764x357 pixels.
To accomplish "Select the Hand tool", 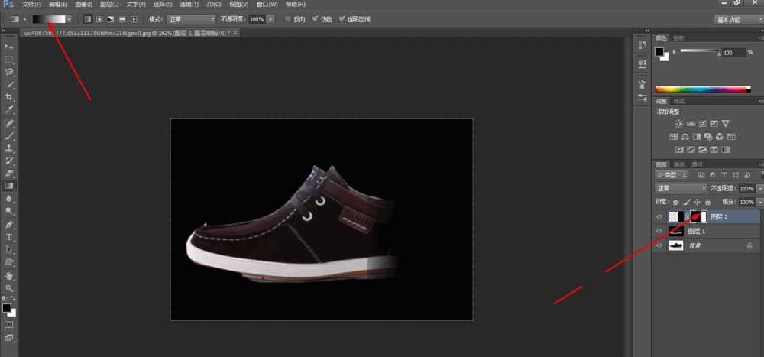I will (9, 275).
